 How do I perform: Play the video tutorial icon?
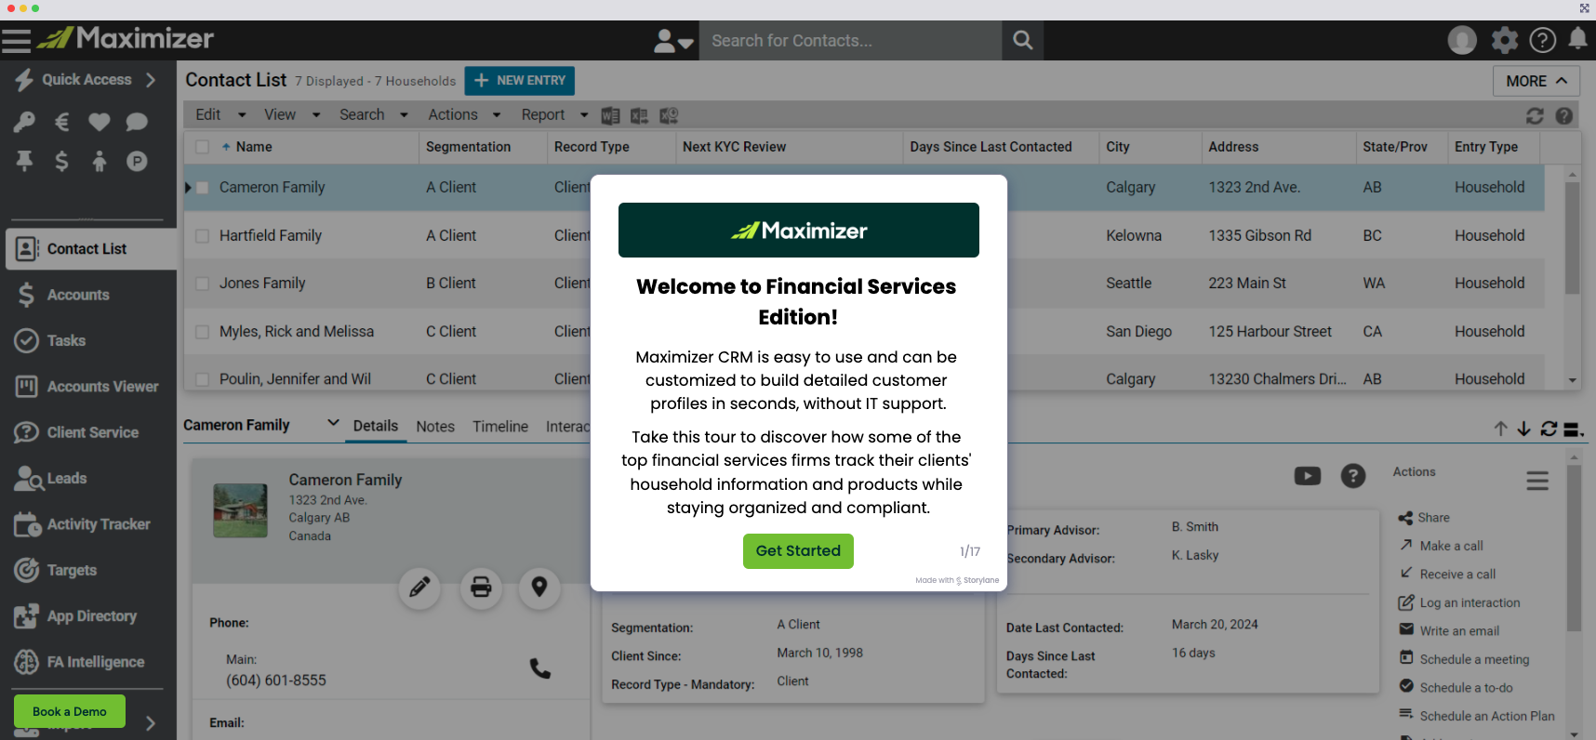pyautogui.click(x=1308, y=476)
